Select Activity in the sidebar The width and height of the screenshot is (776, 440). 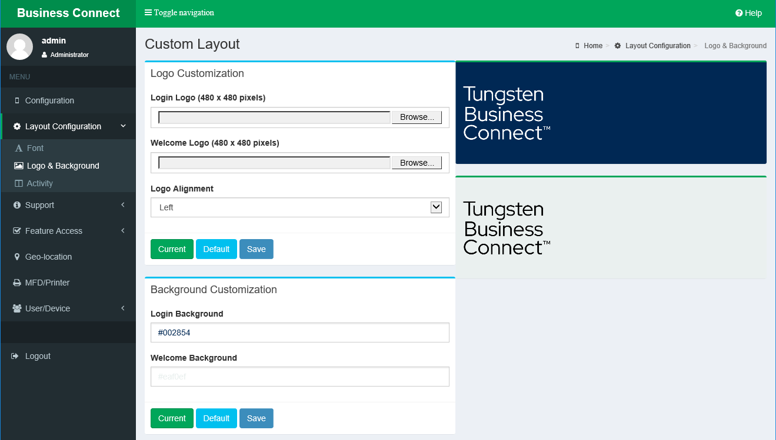coord(39,183)
